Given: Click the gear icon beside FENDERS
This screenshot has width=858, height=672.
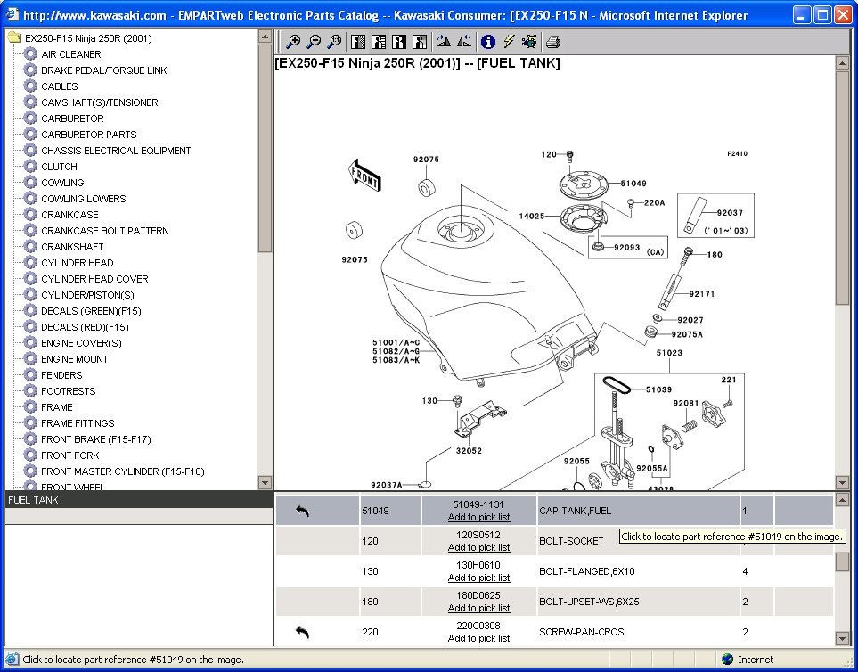Looking at the screenshot, I should tap(30, 375).
